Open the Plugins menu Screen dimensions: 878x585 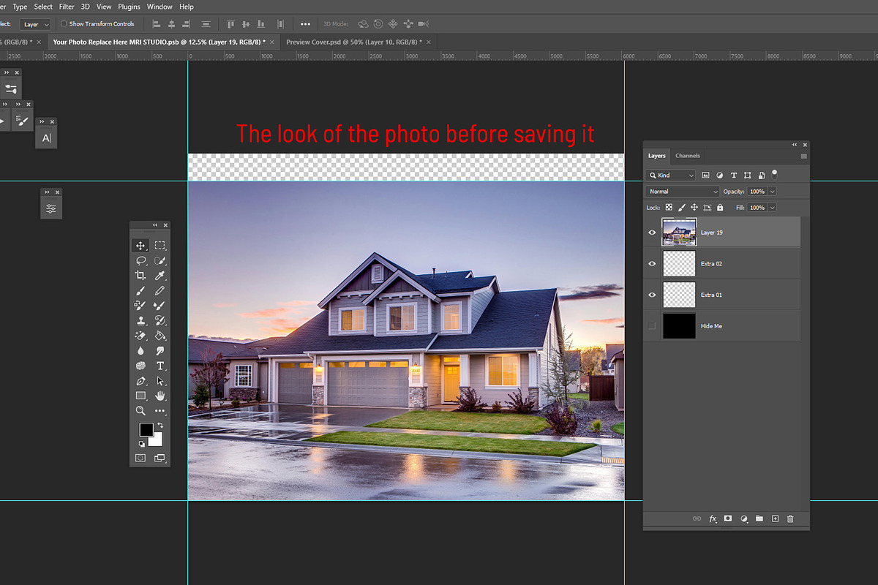point(130,7)
